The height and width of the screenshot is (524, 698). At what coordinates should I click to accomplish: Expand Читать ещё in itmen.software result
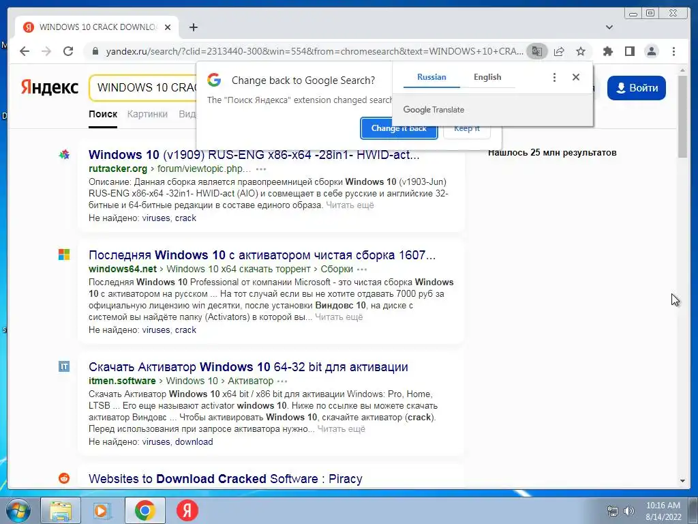(341, 429)
